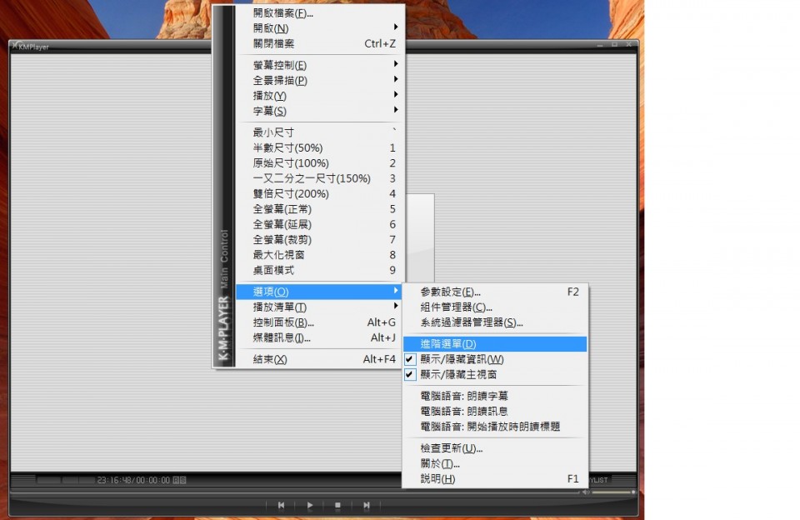Expand the 螢幕控制(E) submenu
Image resolution: width=800 pixels, height=520 pixels.
280,65
